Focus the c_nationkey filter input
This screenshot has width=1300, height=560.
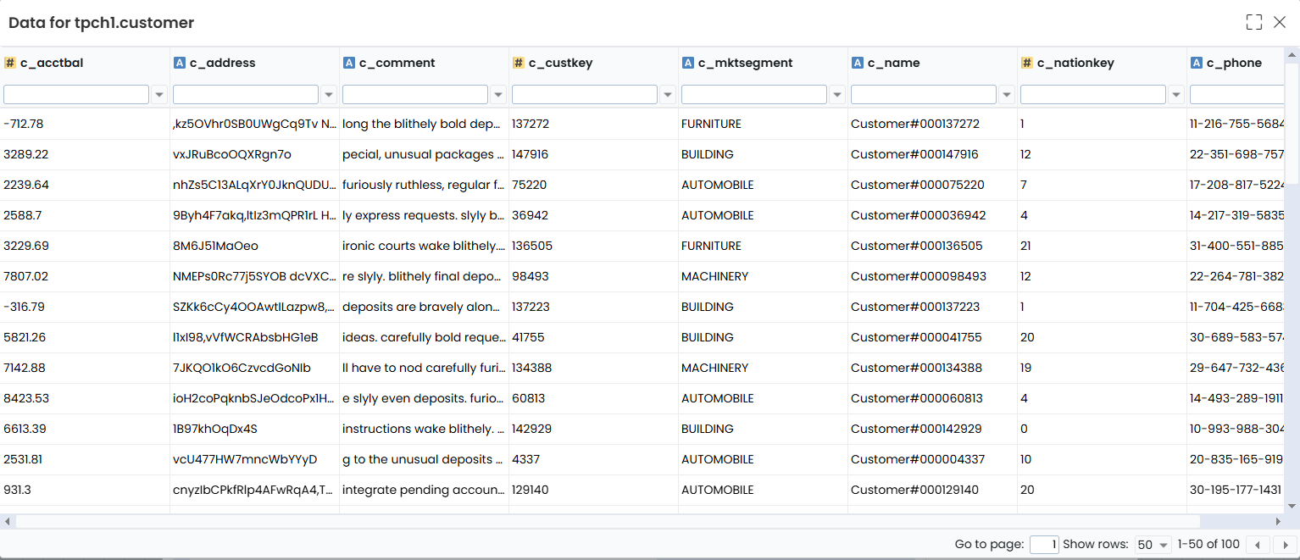[1093, 94]
